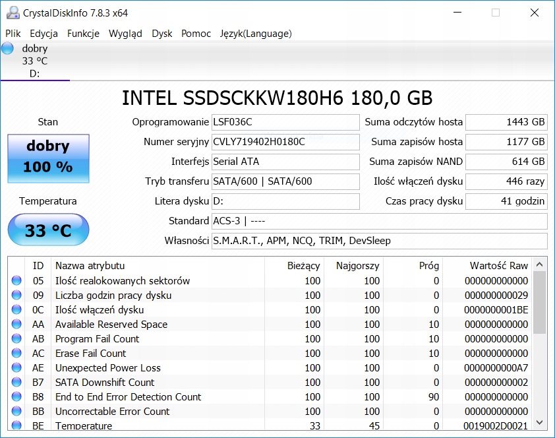Click the status orb for End to End Error Detection
The height and width of the screenshot is (438, 555).
[16, 396]
